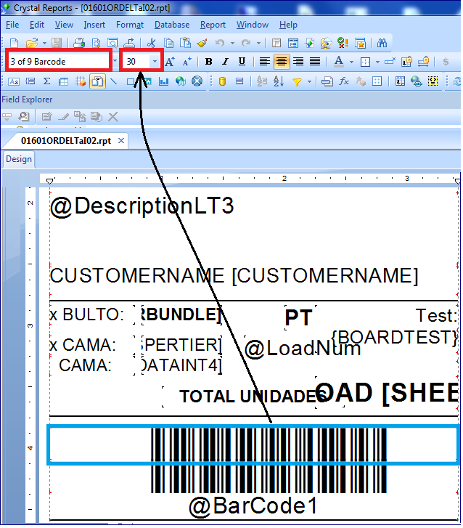The height and width of the screenshot is (528, 463).
Task: Select the @DescriptionLT3 field
Action: pos(142,206)
